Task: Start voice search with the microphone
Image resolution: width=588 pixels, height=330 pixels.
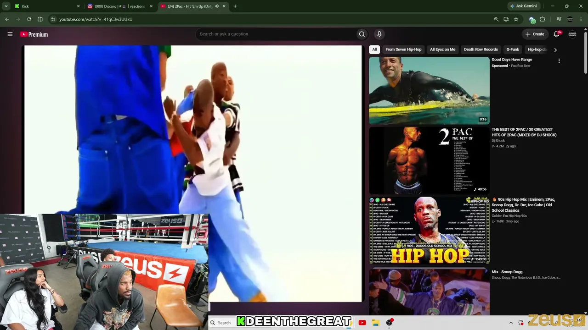Action: point(379,34)
